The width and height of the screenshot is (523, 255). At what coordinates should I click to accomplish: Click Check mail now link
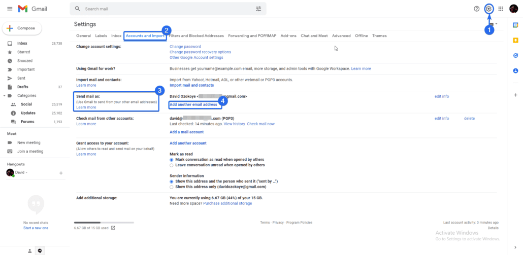coord(261,124)
